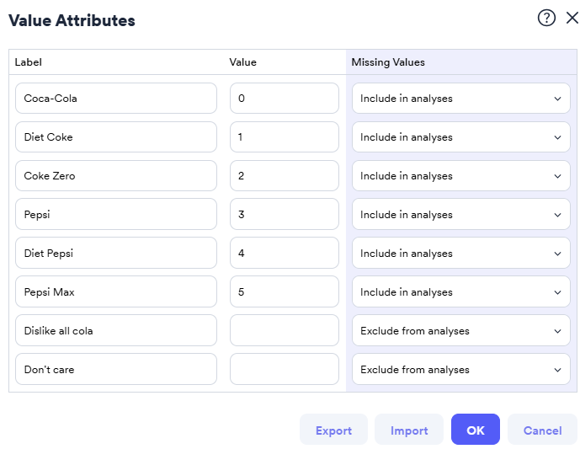Click the Export button
This screenshot has width=580, height=449.
pyautogui.click(x=333, y=430)
